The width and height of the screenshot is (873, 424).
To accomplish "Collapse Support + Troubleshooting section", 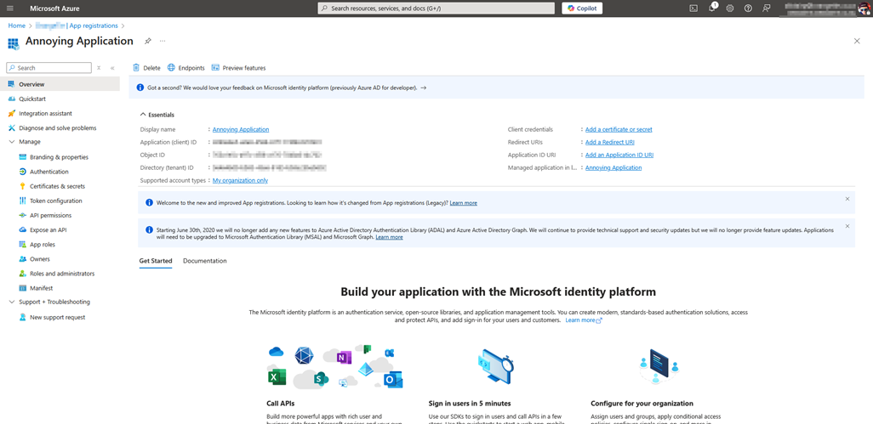I will pyautogui.click(x=12, y=302).
